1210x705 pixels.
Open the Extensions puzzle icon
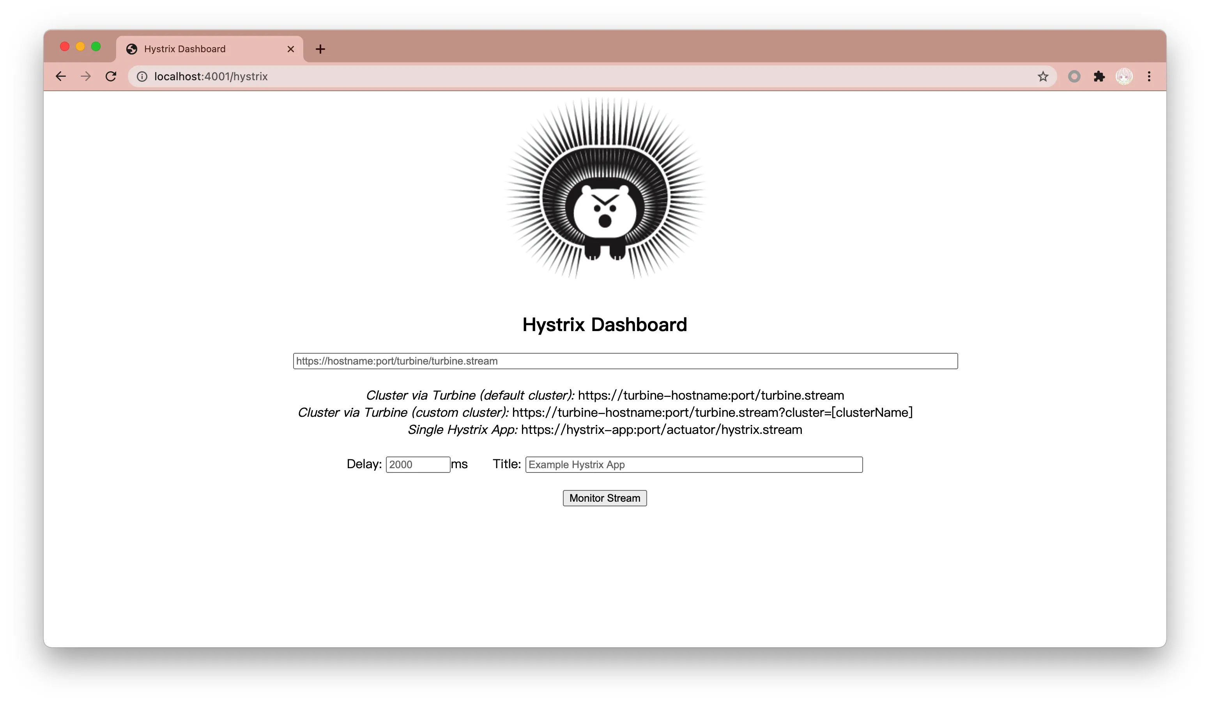tap(1099, 76)
